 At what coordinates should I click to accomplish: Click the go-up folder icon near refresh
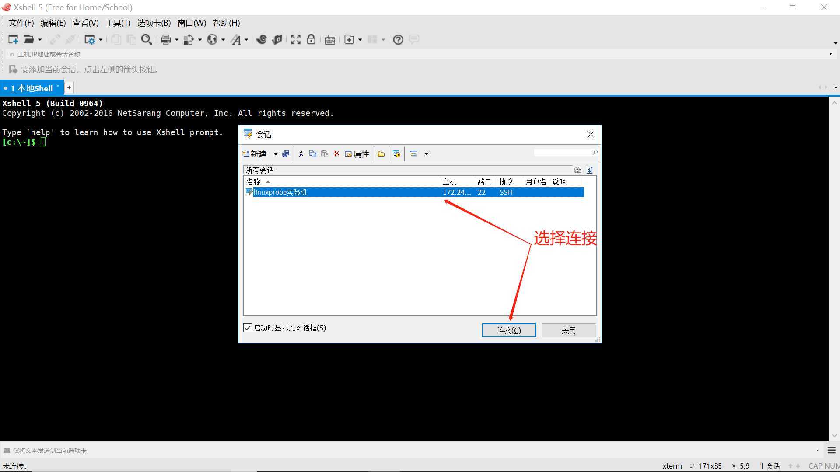point(578,170)
